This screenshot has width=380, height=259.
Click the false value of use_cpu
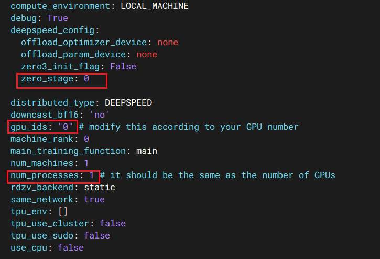point(71,247)
